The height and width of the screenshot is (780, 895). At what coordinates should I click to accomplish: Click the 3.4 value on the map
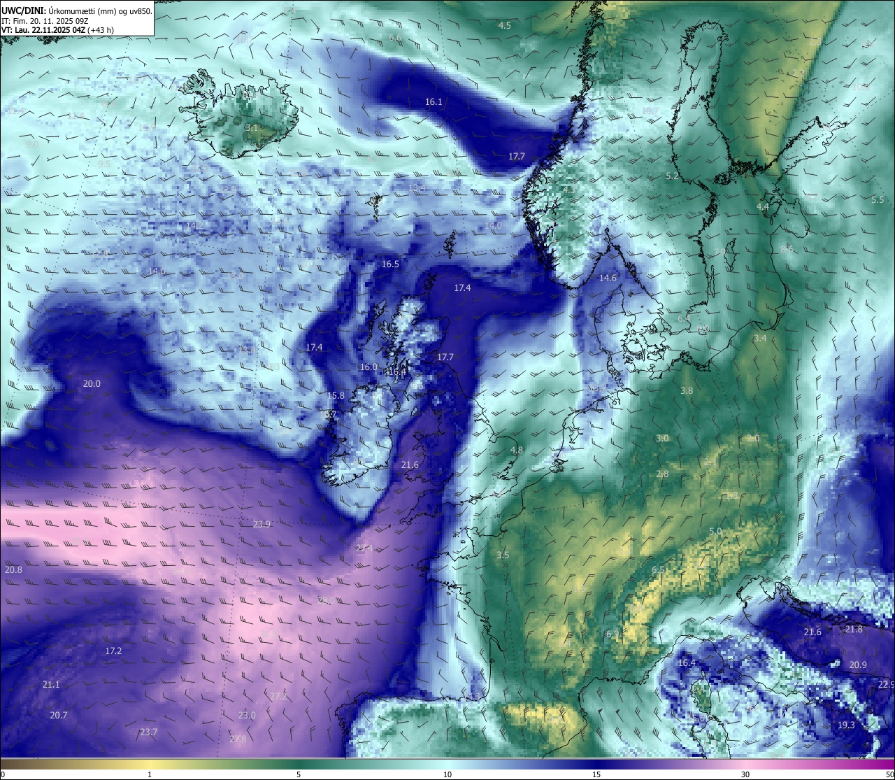coord(760,339)
